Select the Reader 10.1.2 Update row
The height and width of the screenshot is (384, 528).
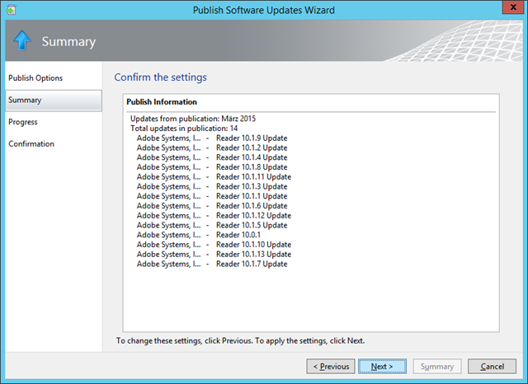click(x=212, y=148)
